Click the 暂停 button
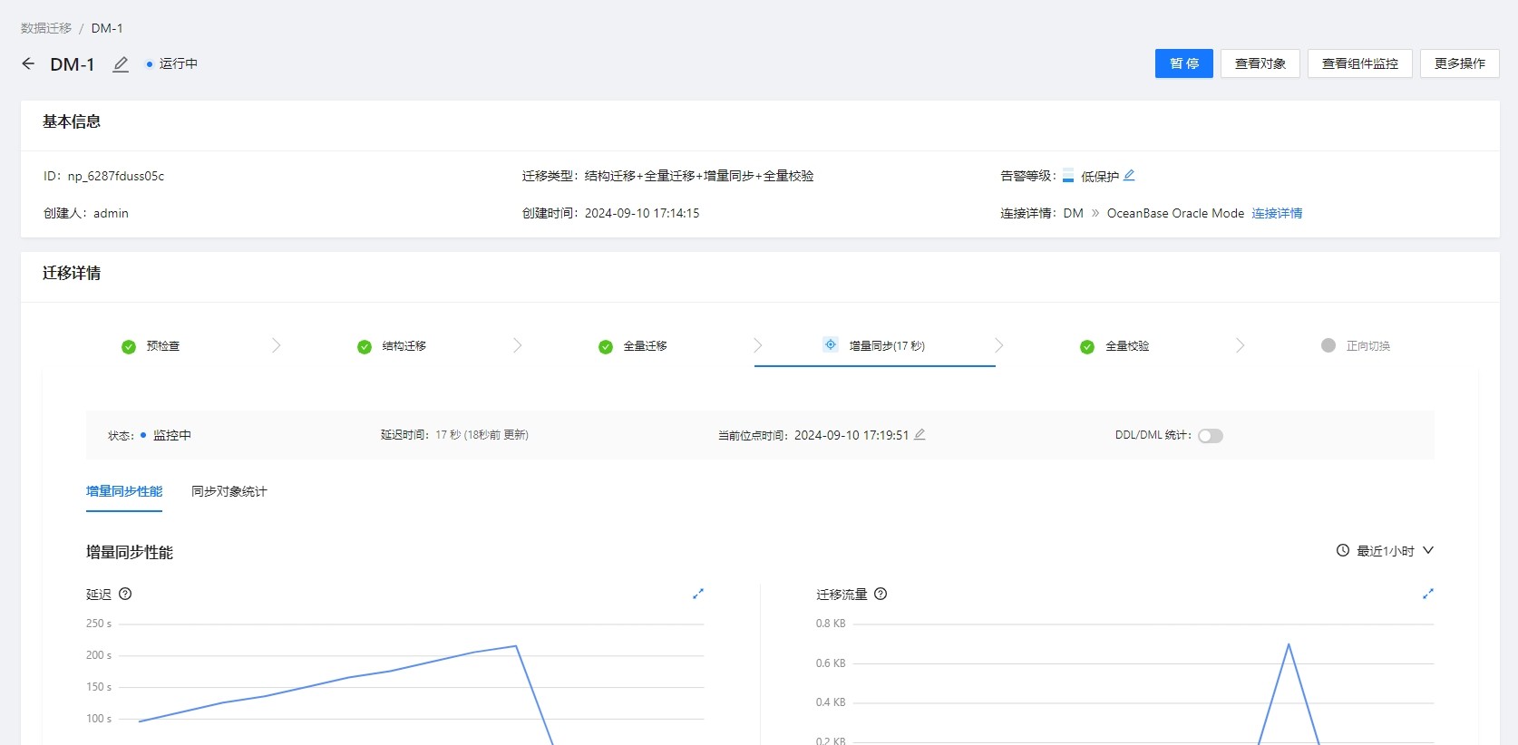1518x745 pixels. coord(1183,63)
